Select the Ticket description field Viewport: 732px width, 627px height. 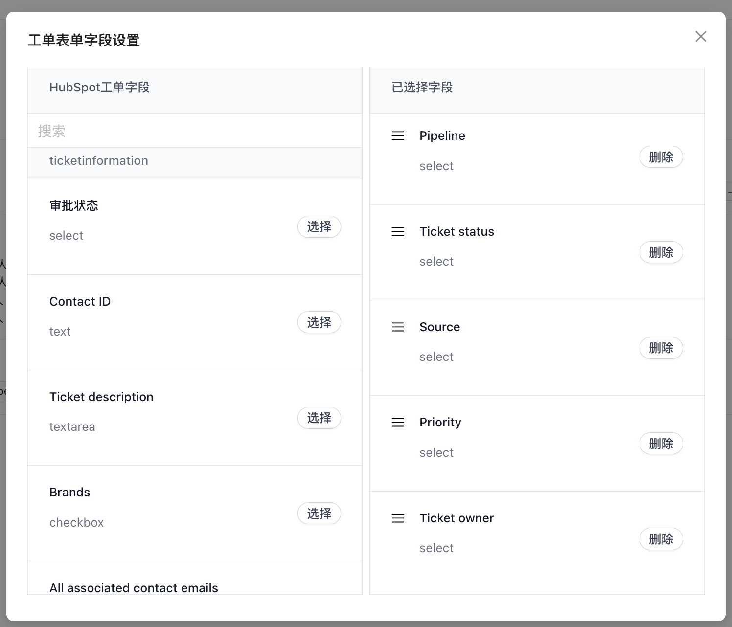tap(319, 418)
